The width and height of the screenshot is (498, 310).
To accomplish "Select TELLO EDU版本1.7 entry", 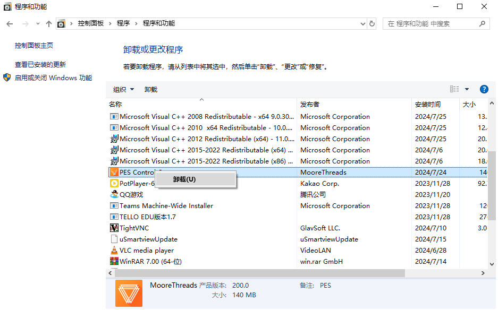I will [x=147, y=217].
